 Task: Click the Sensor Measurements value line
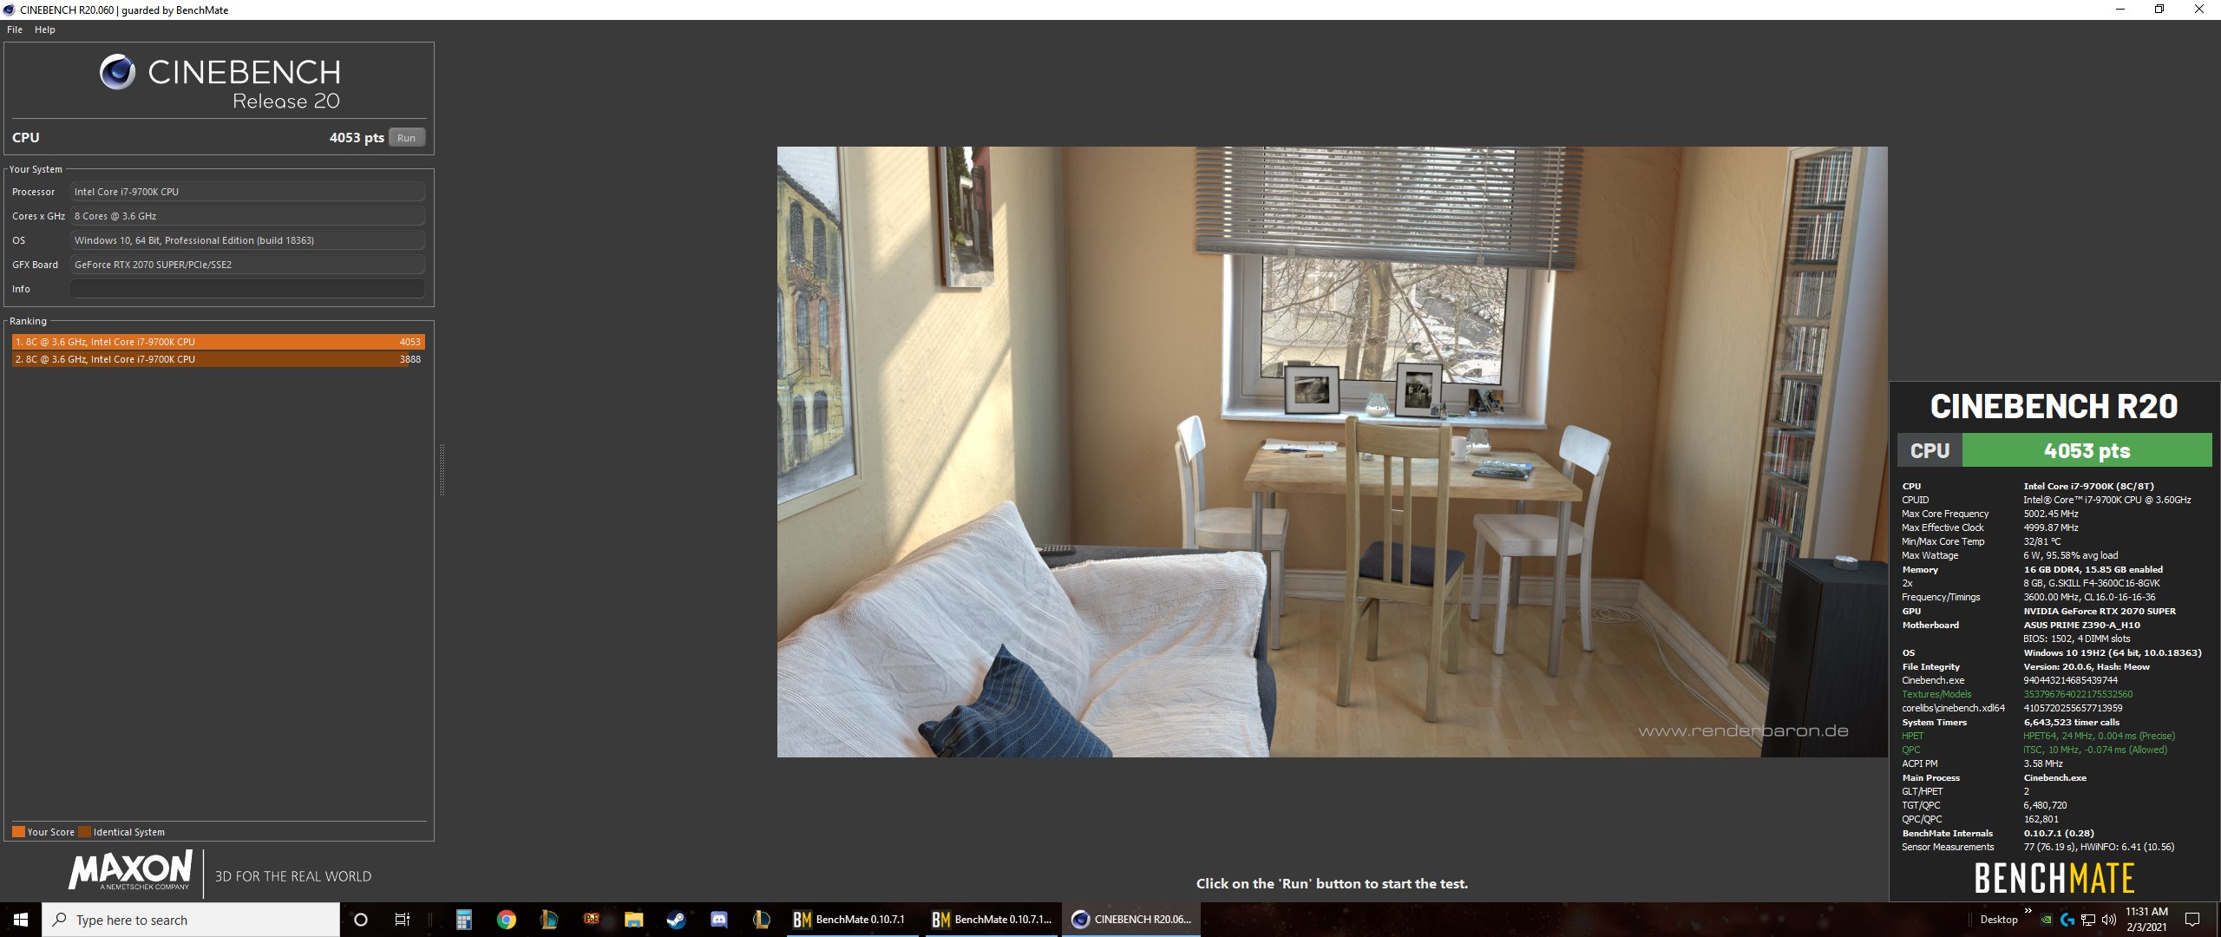point(2099,847)
